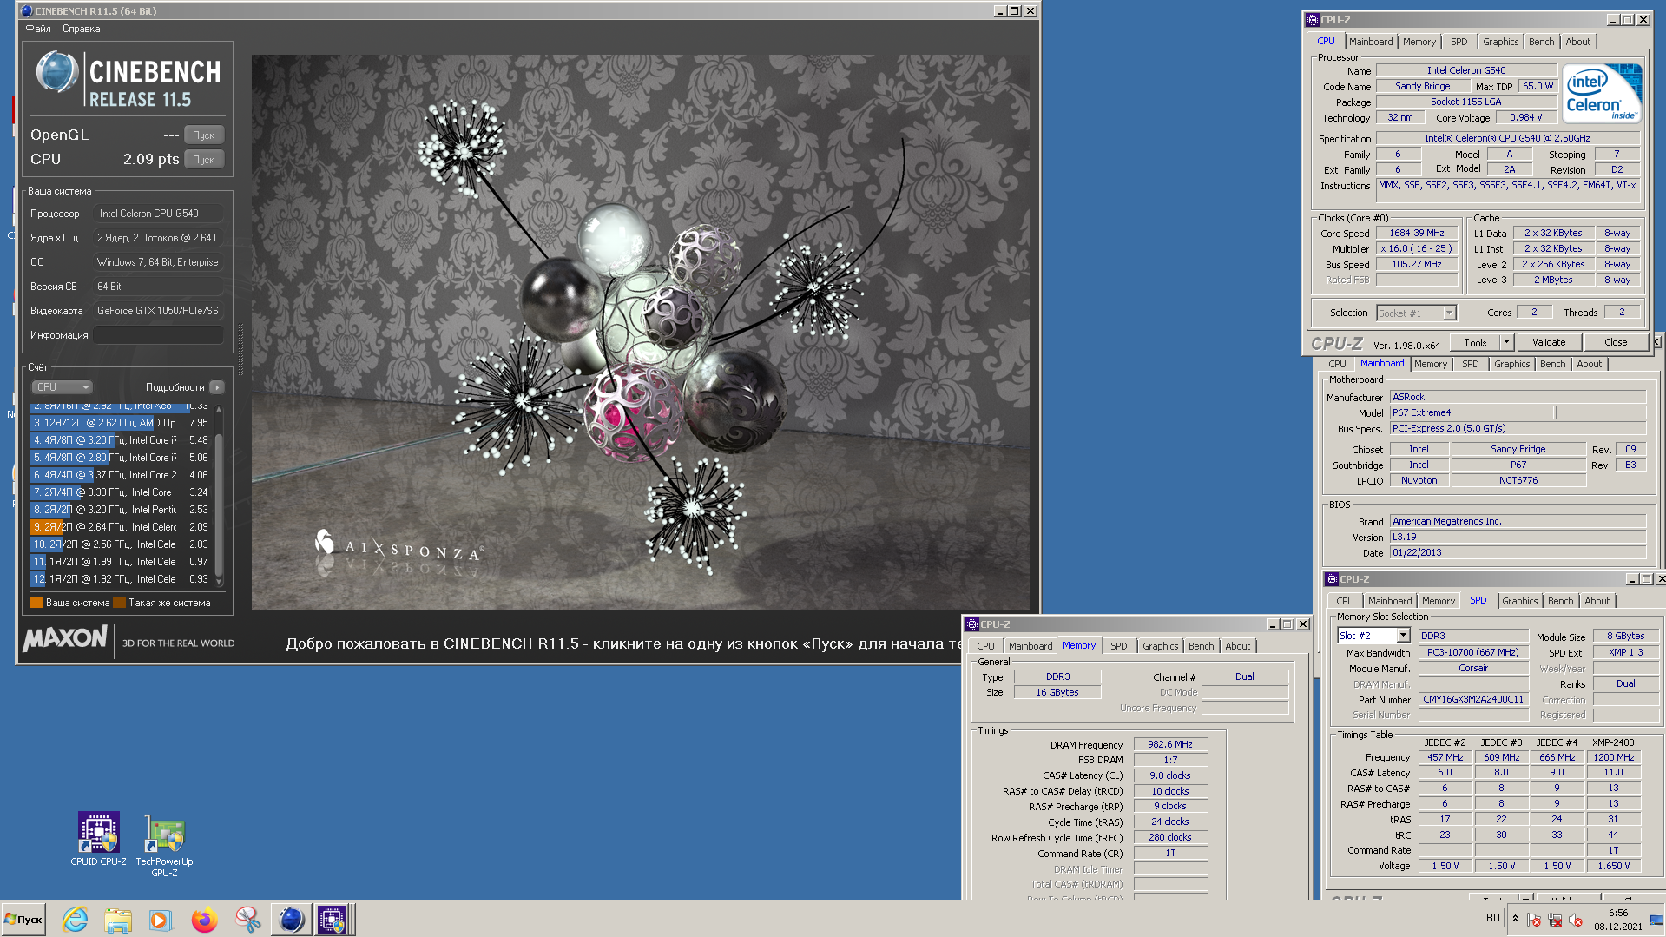Image resolution: width=1666 pixels, height=937 pixels.
Task: Open network status tray icon
Action: click(x=1555, y=920)
